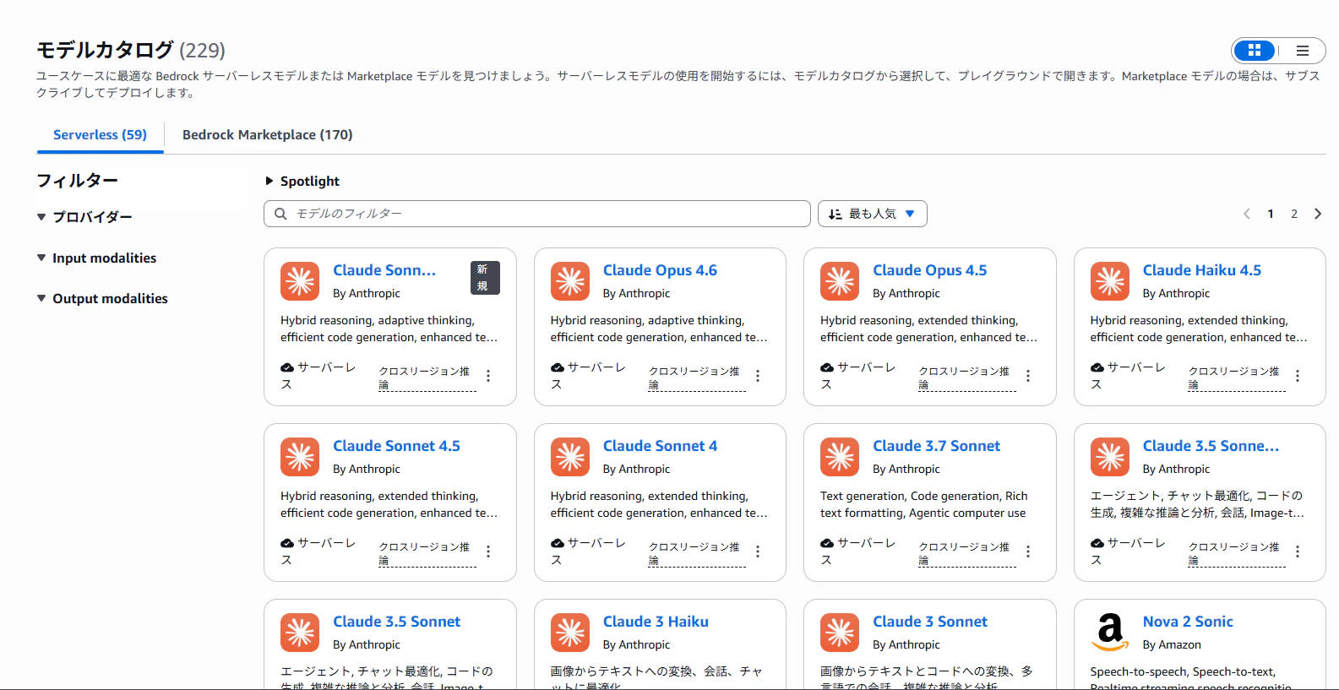Click "By Amazon" on the Nova 2 Sonic card
The image size is (1339, 690).
[x=1172, y=644]
